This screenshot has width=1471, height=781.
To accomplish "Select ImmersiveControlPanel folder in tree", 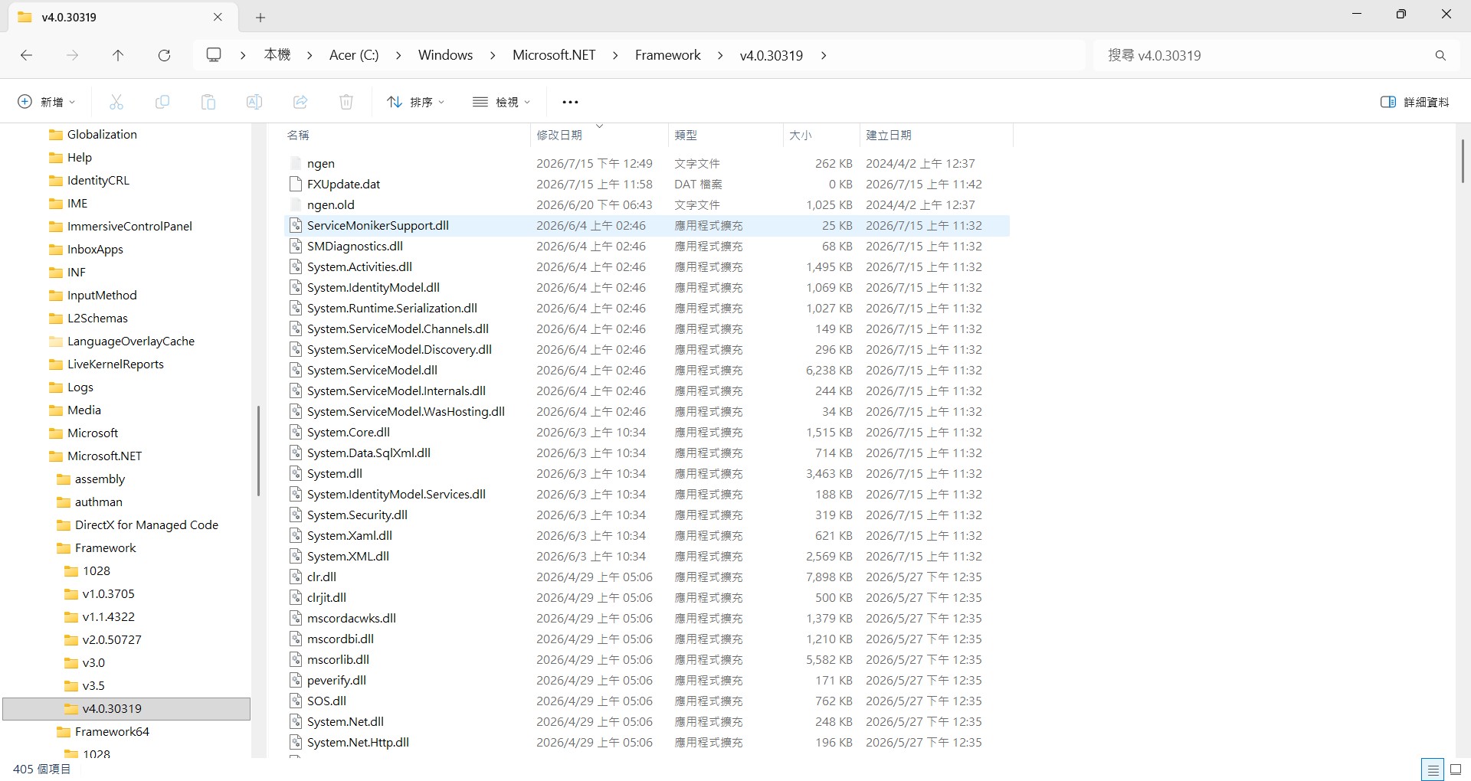I will 129,227.
